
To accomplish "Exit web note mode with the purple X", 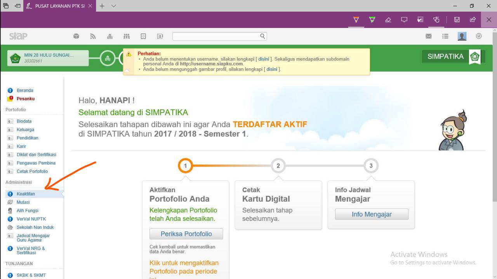I will pos(489,19).
